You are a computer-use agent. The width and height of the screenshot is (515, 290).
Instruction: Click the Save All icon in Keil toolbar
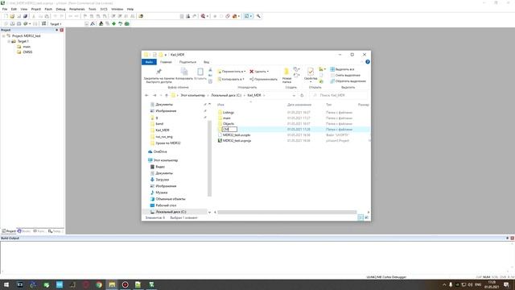(25, 16)
